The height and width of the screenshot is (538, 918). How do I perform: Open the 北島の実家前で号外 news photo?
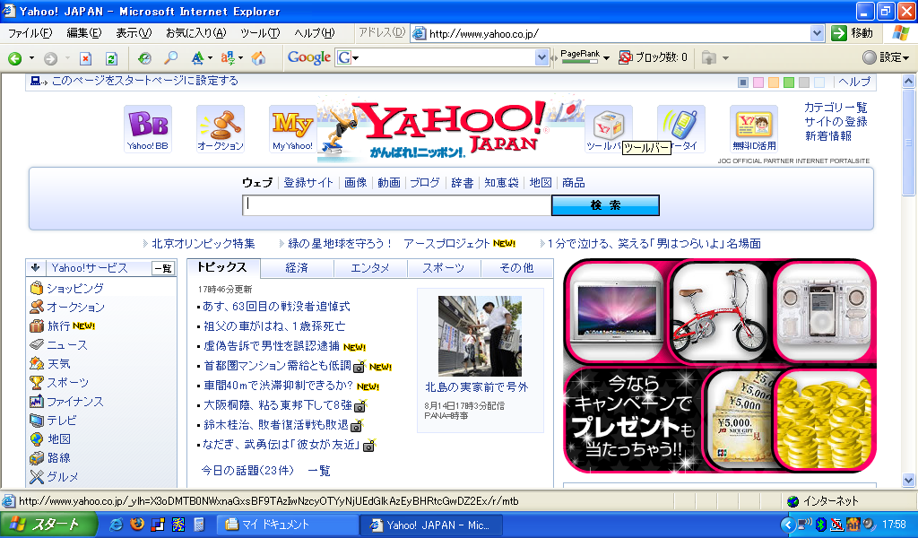(481, 335)
